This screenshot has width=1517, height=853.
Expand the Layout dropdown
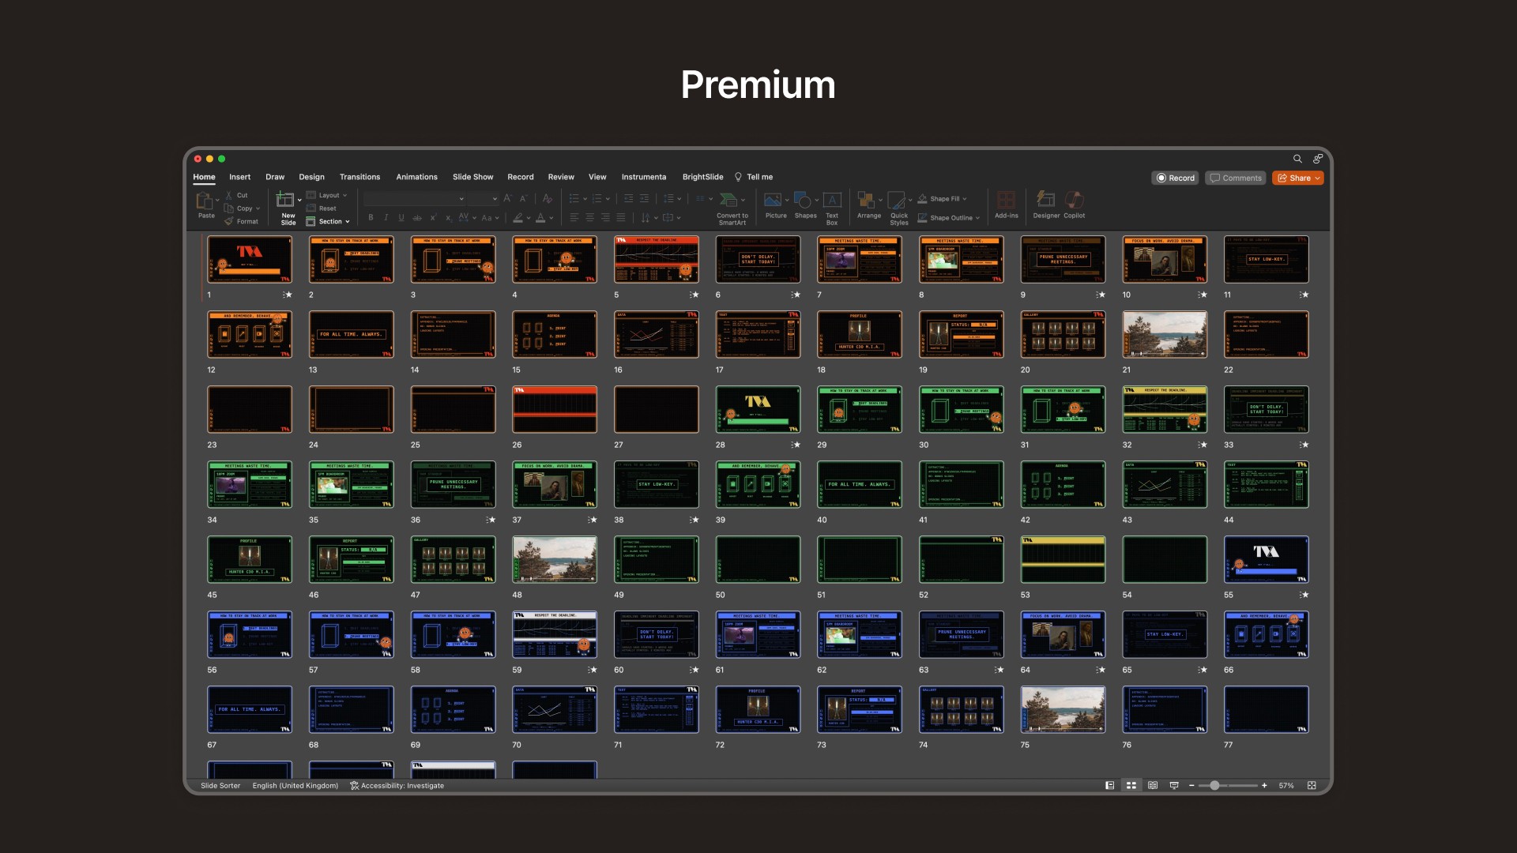(x=331, y=195)
